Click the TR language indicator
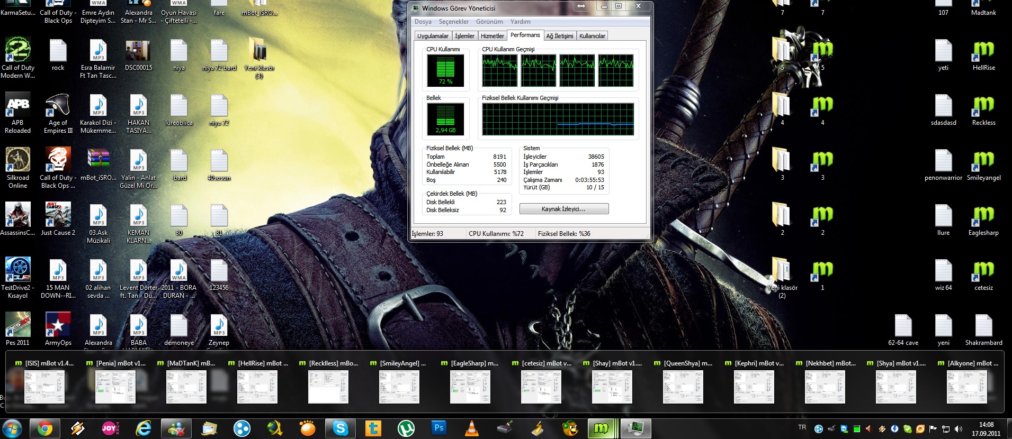 [802, 427]
